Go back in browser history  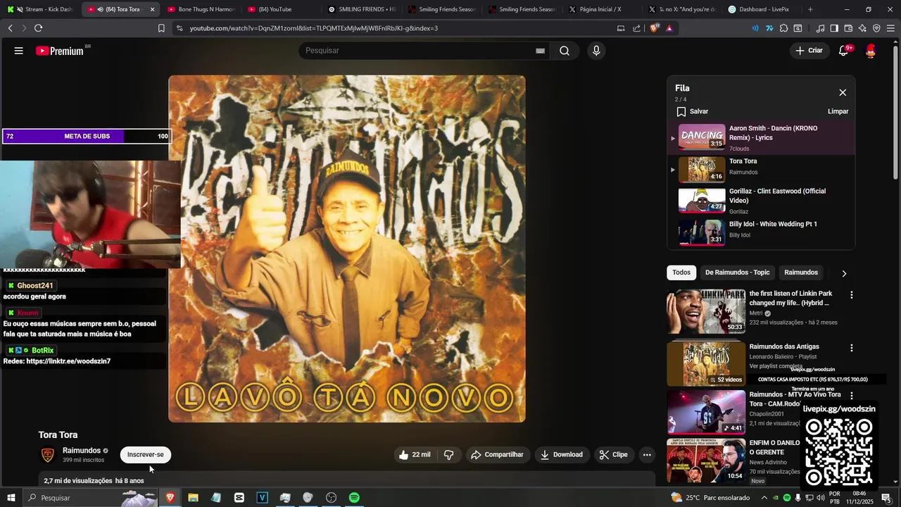point(11,28)
